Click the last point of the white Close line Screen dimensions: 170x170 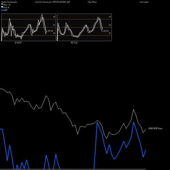[146, 129]
